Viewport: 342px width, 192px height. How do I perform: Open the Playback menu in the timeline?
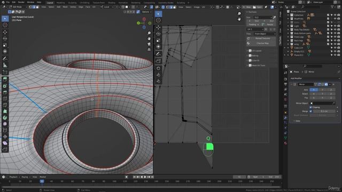[x=14, y=177]
